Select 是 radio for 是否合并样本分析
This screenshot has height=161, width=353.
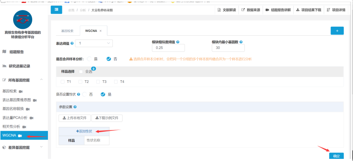point(90,59)
